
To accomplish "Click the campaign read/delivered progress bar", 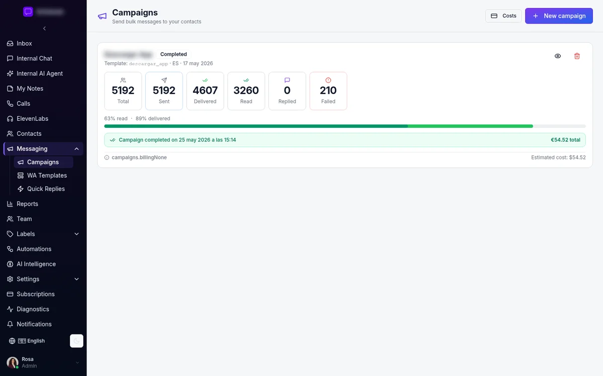I will point(345,126).
